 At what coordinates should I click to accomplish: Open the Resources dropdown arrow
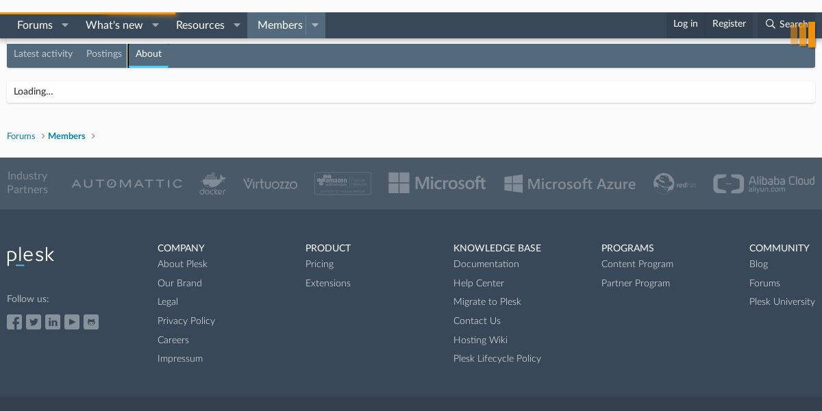click(x=237, y=25)
